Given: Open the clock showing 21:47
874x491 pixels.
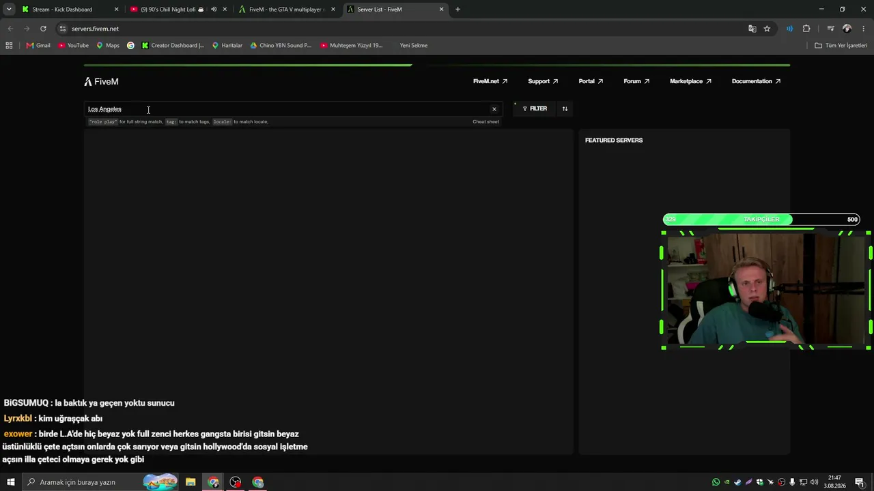Looking at the screenshot, I should pos(834,482).
